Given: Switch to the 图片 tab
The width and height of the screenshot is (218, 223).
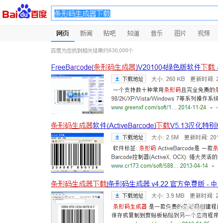Looking at the screenshot, I should (180, 34).
